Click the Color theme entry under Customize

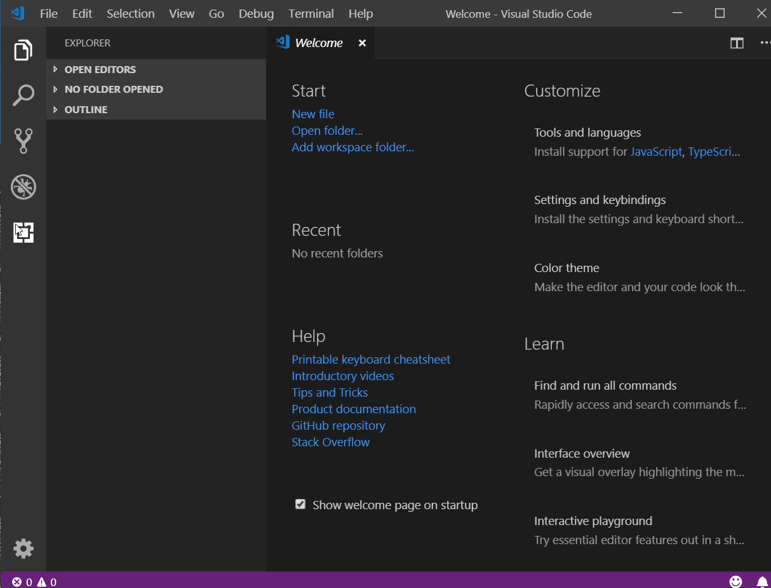[566, 268]
